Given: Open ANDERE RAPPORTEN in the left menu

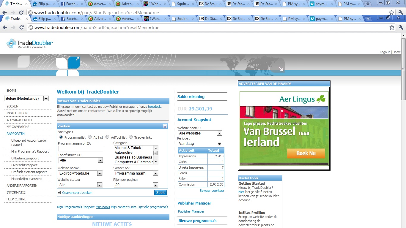Looking at the screenshot, I should point(22,186).
